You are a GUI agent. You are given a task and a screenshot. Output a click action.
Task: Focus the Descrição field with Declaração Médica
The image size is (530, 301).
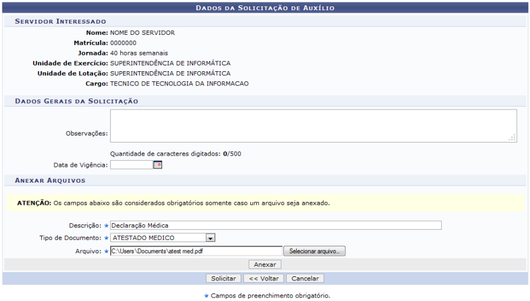[275, 225]
